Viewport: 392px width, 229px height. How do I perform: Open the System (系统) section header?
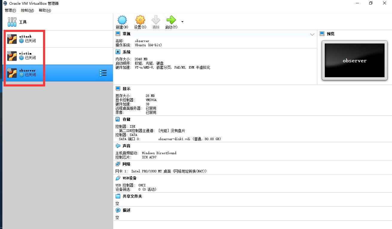click(126, 52)
